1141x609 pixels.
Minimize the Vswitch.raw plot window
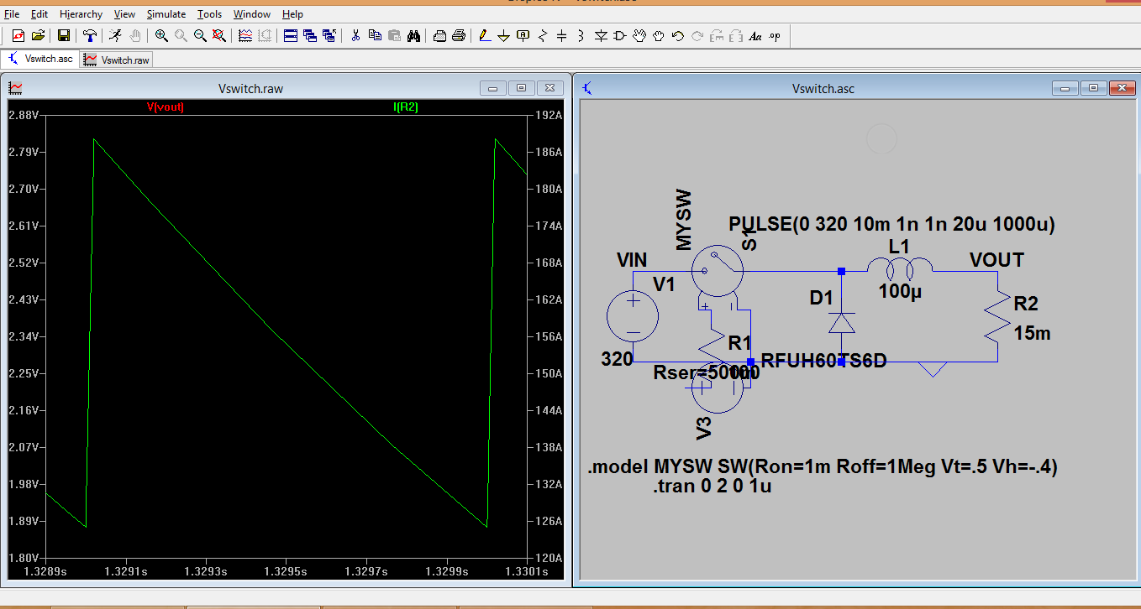pyautogui.click(x=492, y=88)
